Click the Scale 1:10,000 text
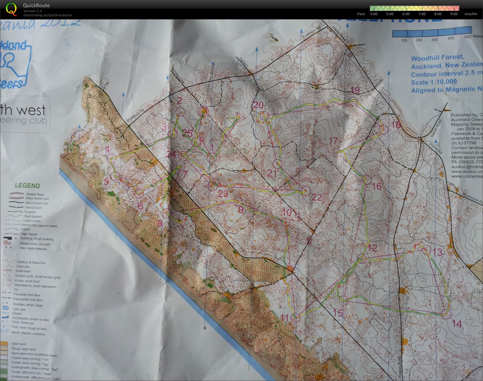 point(434,82)
